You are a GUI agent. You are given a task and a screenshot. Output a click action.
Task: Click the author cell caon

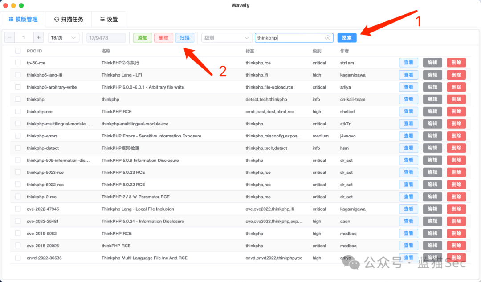[345, 221]
